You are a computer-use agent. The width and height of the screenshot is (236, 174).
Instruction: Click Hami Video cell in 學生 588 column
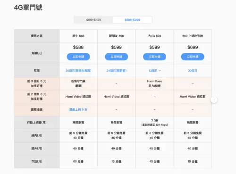coord(78,97)
